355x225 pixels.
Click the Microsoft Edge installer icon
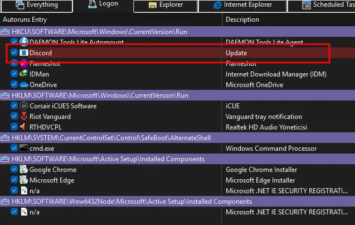point(24,180)
